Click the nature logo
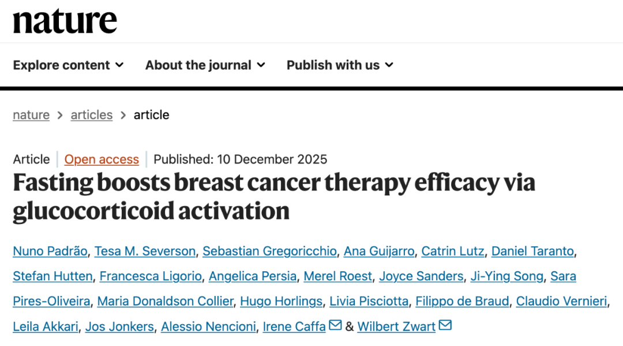 pos(65,21)
